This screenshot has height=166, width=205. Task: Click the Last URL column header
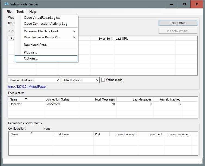tap(145, 39)
